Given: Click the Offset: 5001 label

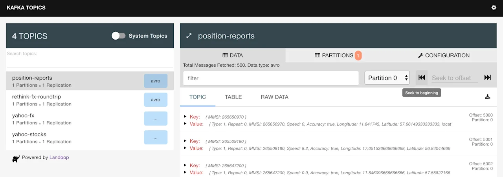Looking at the screenshot, I should click(481, 139).
